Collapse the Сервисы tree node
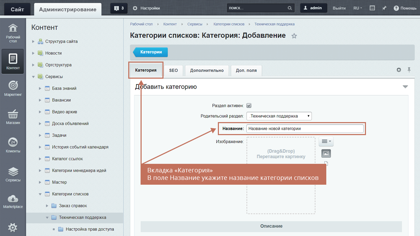Viewport: 420px width, 236px height. (34, 77)
